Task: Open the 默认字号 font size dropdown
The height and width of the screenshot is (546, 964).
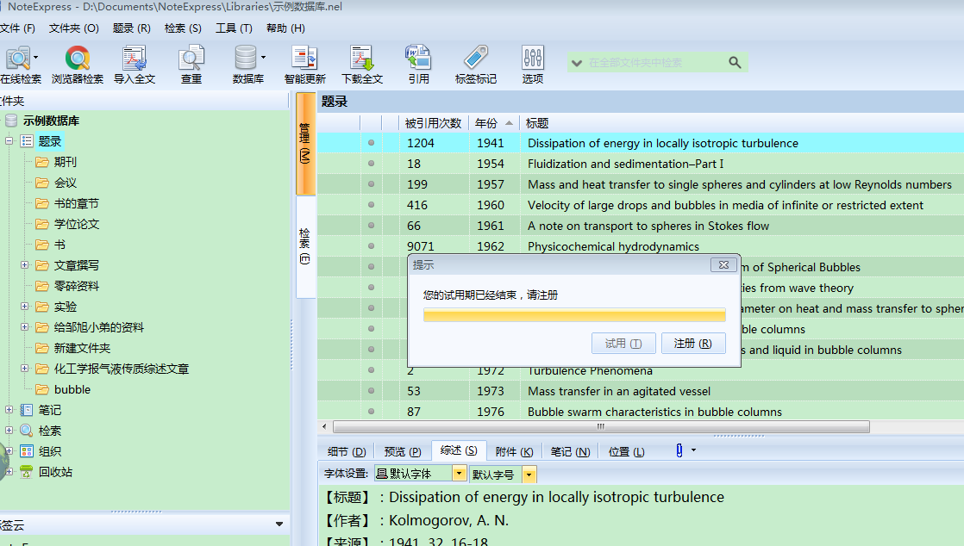Action: tap(529, 475)
